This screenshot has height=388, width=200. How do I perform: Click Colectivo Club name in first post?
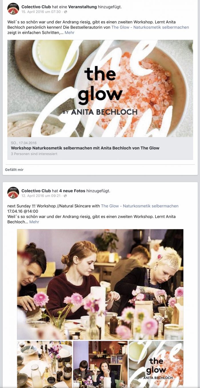click(36, 7)
